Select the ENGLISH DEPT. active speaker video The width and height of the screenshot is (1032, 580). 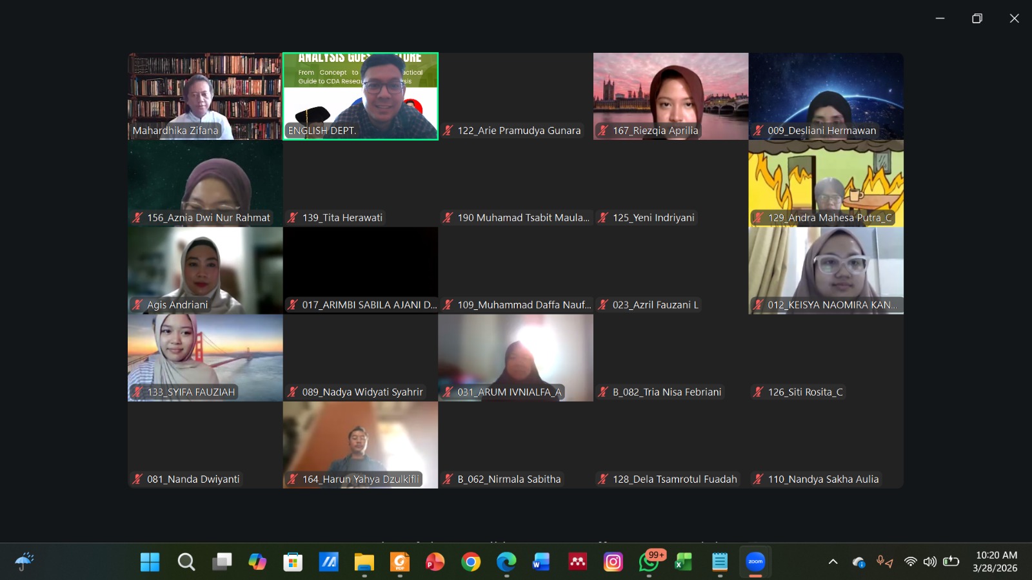361,95
